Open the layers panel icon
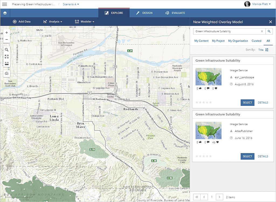Viewport: 276px width, 202px height. tap(5, 13)
